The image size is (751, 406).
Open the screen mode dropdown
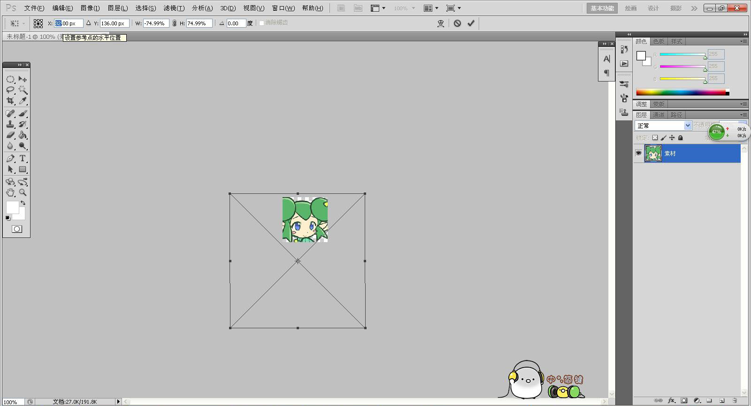point(453,8)
